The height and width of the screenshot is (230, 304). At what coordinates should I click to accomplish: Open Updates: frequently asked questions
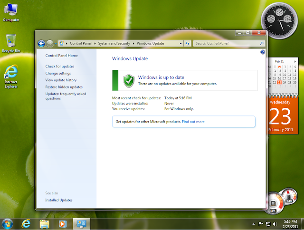coord(66,96)
